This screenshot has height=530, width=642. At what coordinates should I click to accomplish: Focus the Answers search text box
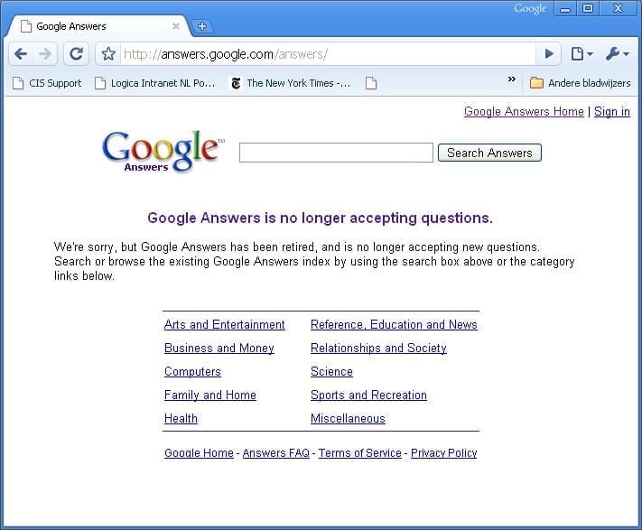336,153
